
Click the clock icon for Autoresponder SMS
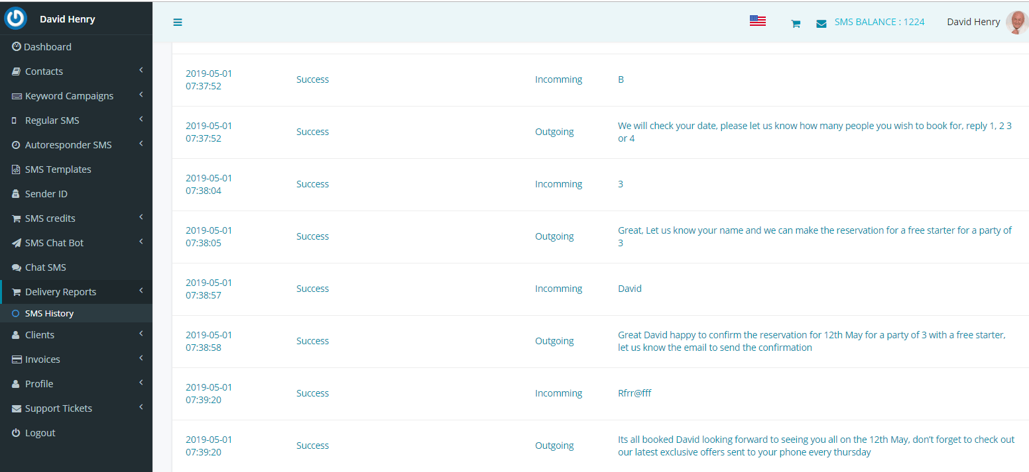click(x=17, y=145)
